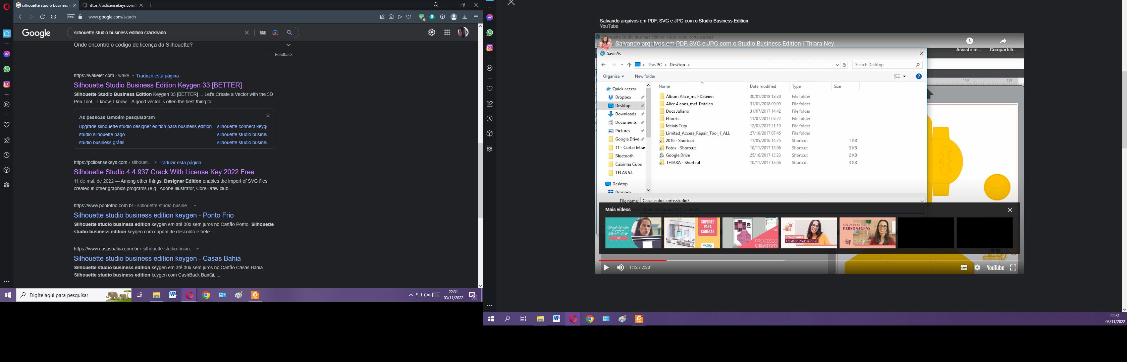Viewport: 1127px width, 362px height.
Task: Open Messenger in Opera sidebar
Action: click(x=7, y=54)
